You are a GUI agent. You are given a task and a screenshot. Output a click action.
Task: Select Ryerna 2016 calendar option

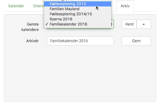78,19
